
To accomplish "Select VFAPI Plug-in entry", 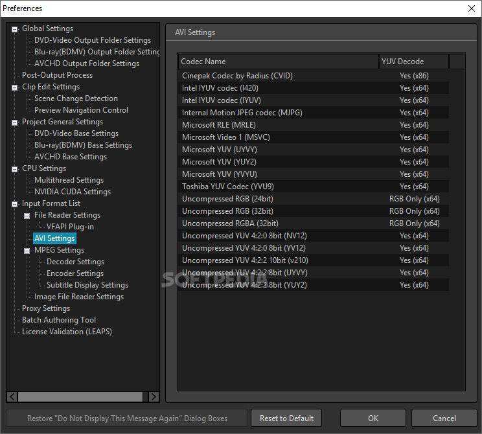I will coord(70,227).
